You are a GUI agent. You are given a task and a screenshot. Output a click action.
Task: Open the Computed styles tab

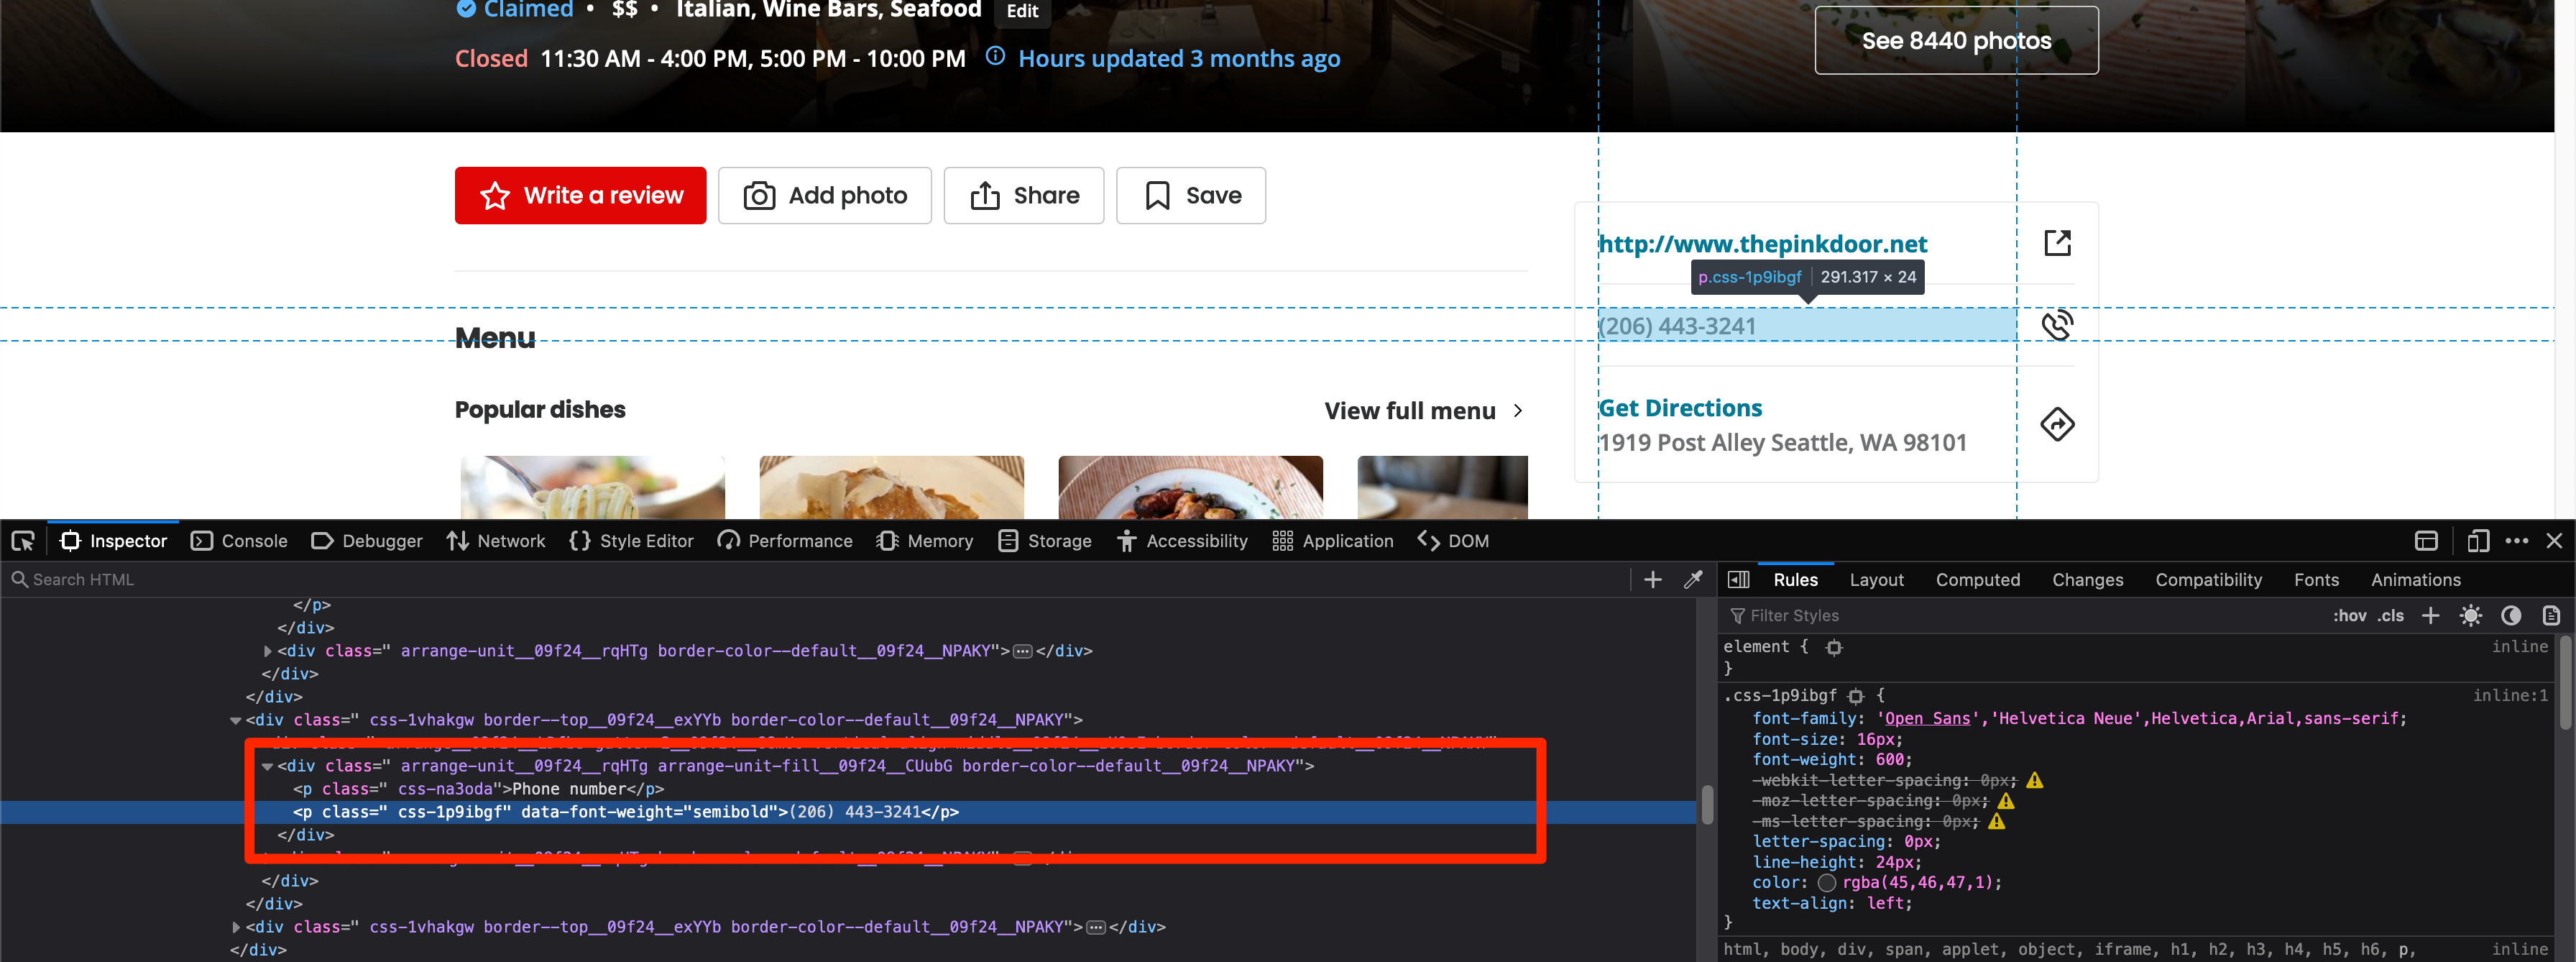(x=1978, y=579)
